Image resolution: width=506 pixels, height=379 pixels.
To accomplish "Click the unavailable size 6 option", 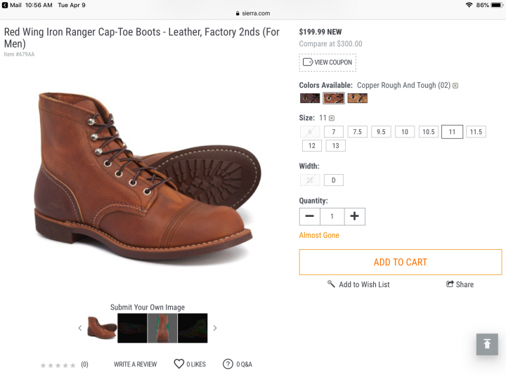I will [310, 132].
